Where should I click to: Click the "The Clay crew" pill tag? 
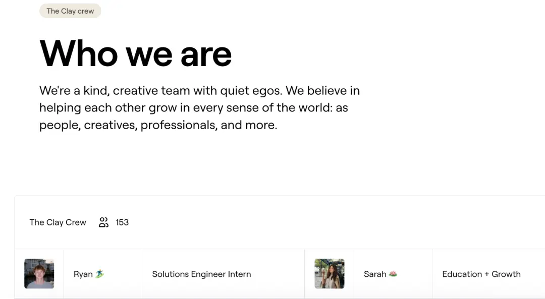tap(70, 11)
